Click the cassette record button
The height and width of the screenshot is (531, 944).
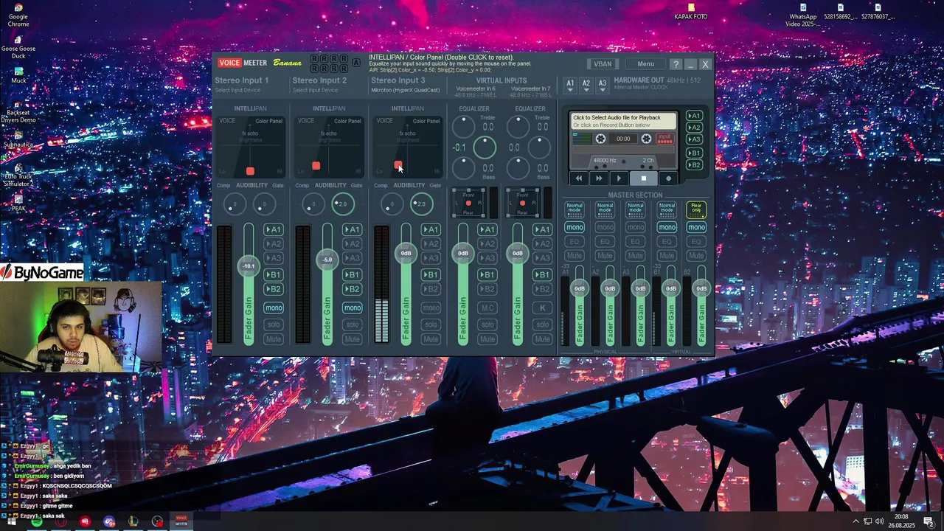pyautogui.click(x=669, y=178)
